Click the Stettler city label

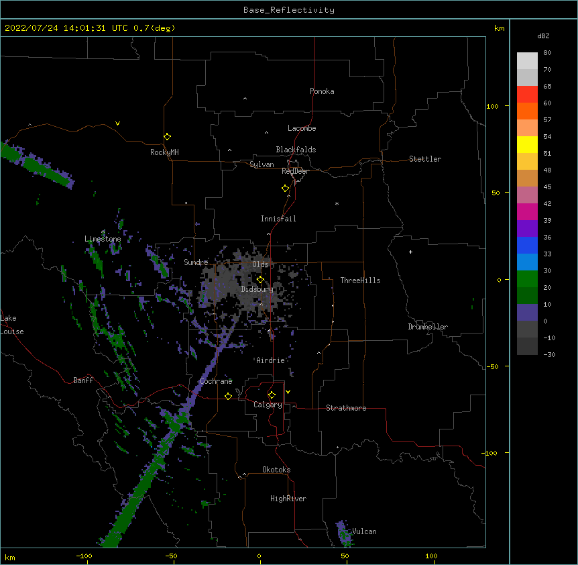[425, 159]
